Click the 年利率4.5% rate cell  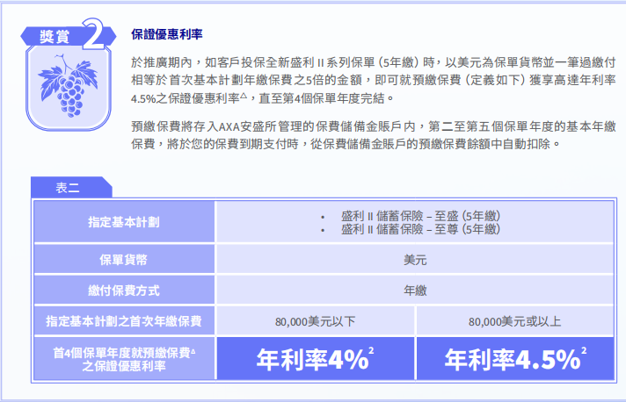(514, 359)
